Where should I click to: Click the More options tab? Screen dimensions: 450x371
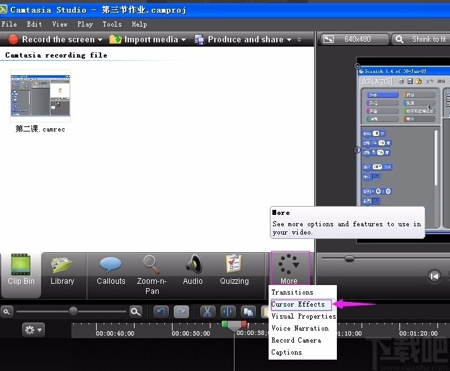tap(289, 269)
